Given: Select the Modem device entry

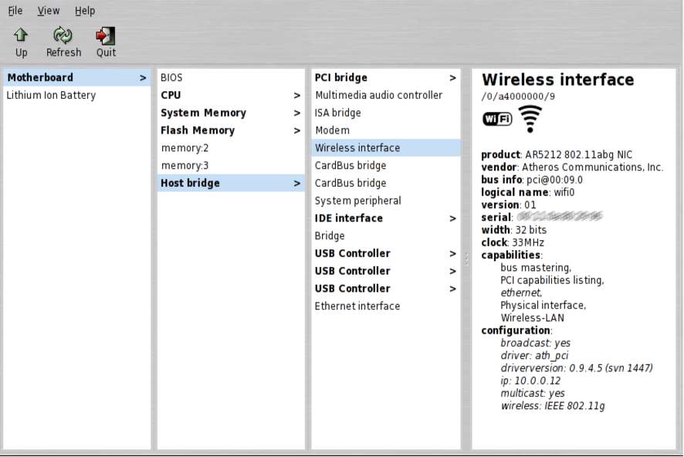Looking at the screenshot, I should pos(332,130).
